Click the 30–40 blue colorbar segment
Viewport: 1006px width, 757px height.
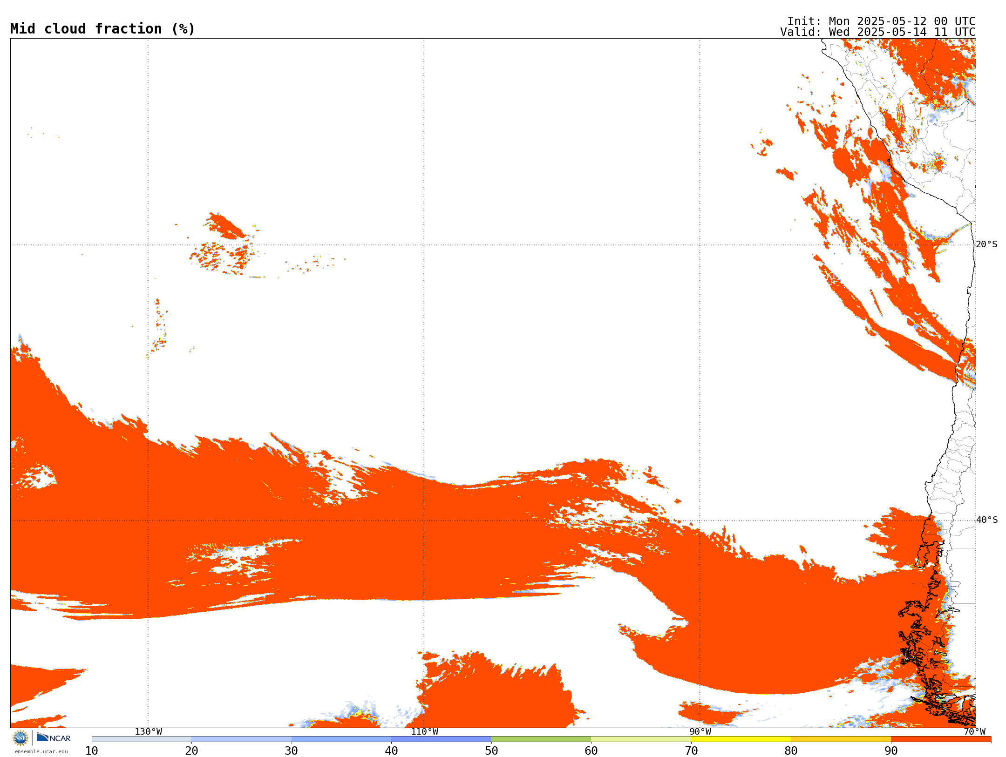(341, 739)
